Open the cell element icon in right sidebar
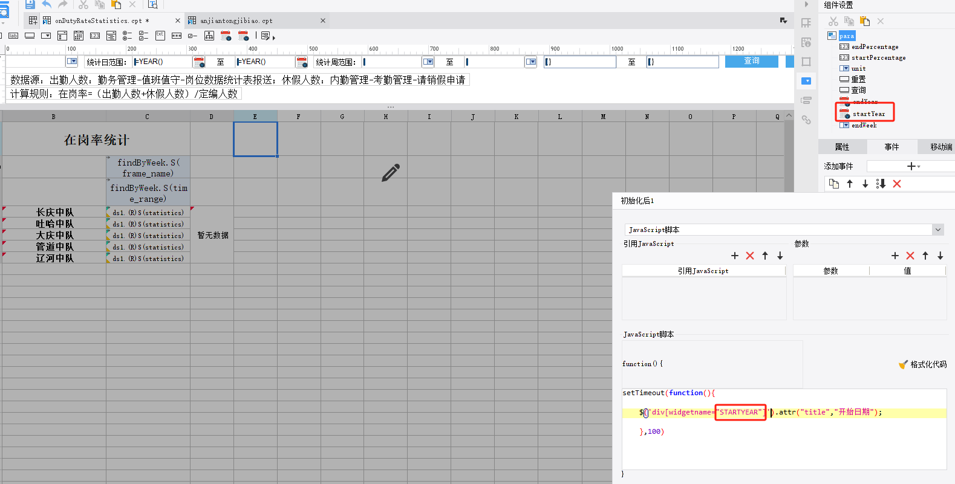This screenshot has height=484, width=955. coord(806,23)
